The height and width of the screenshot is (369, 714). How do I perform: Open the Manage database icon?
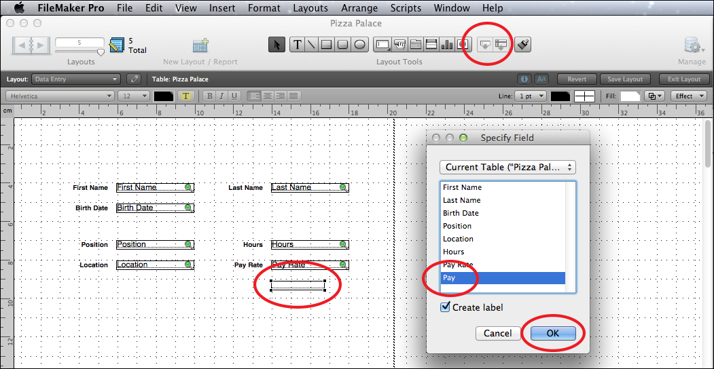click(692, 45)
